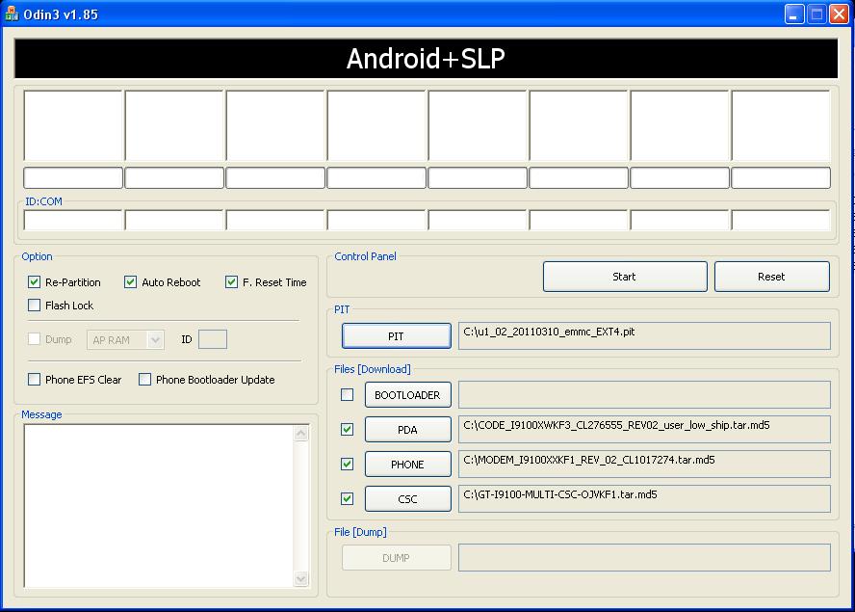Click the empty File [Dump] path field
Image resolution: width=855 pixels, height=612 pixels.
pos(644,557)
